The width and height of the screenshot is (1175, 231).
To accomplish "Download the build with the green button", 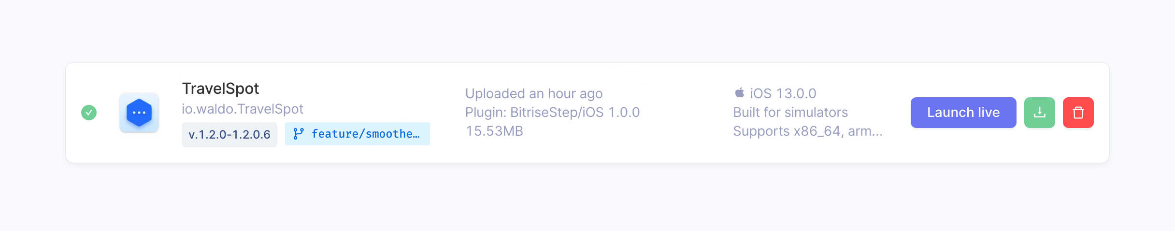I will pos(1039,113).
